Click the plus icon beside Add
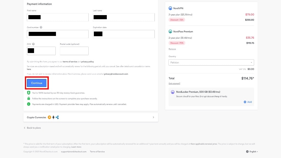Viewport: 281px width, 158px height. 245,102
